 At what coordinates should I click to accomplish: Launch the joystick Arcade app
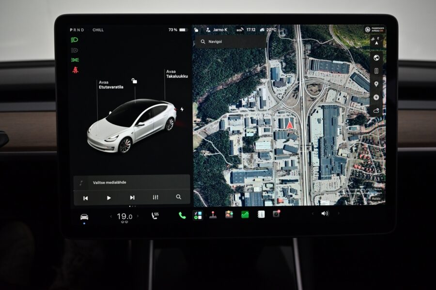point(213,215)
